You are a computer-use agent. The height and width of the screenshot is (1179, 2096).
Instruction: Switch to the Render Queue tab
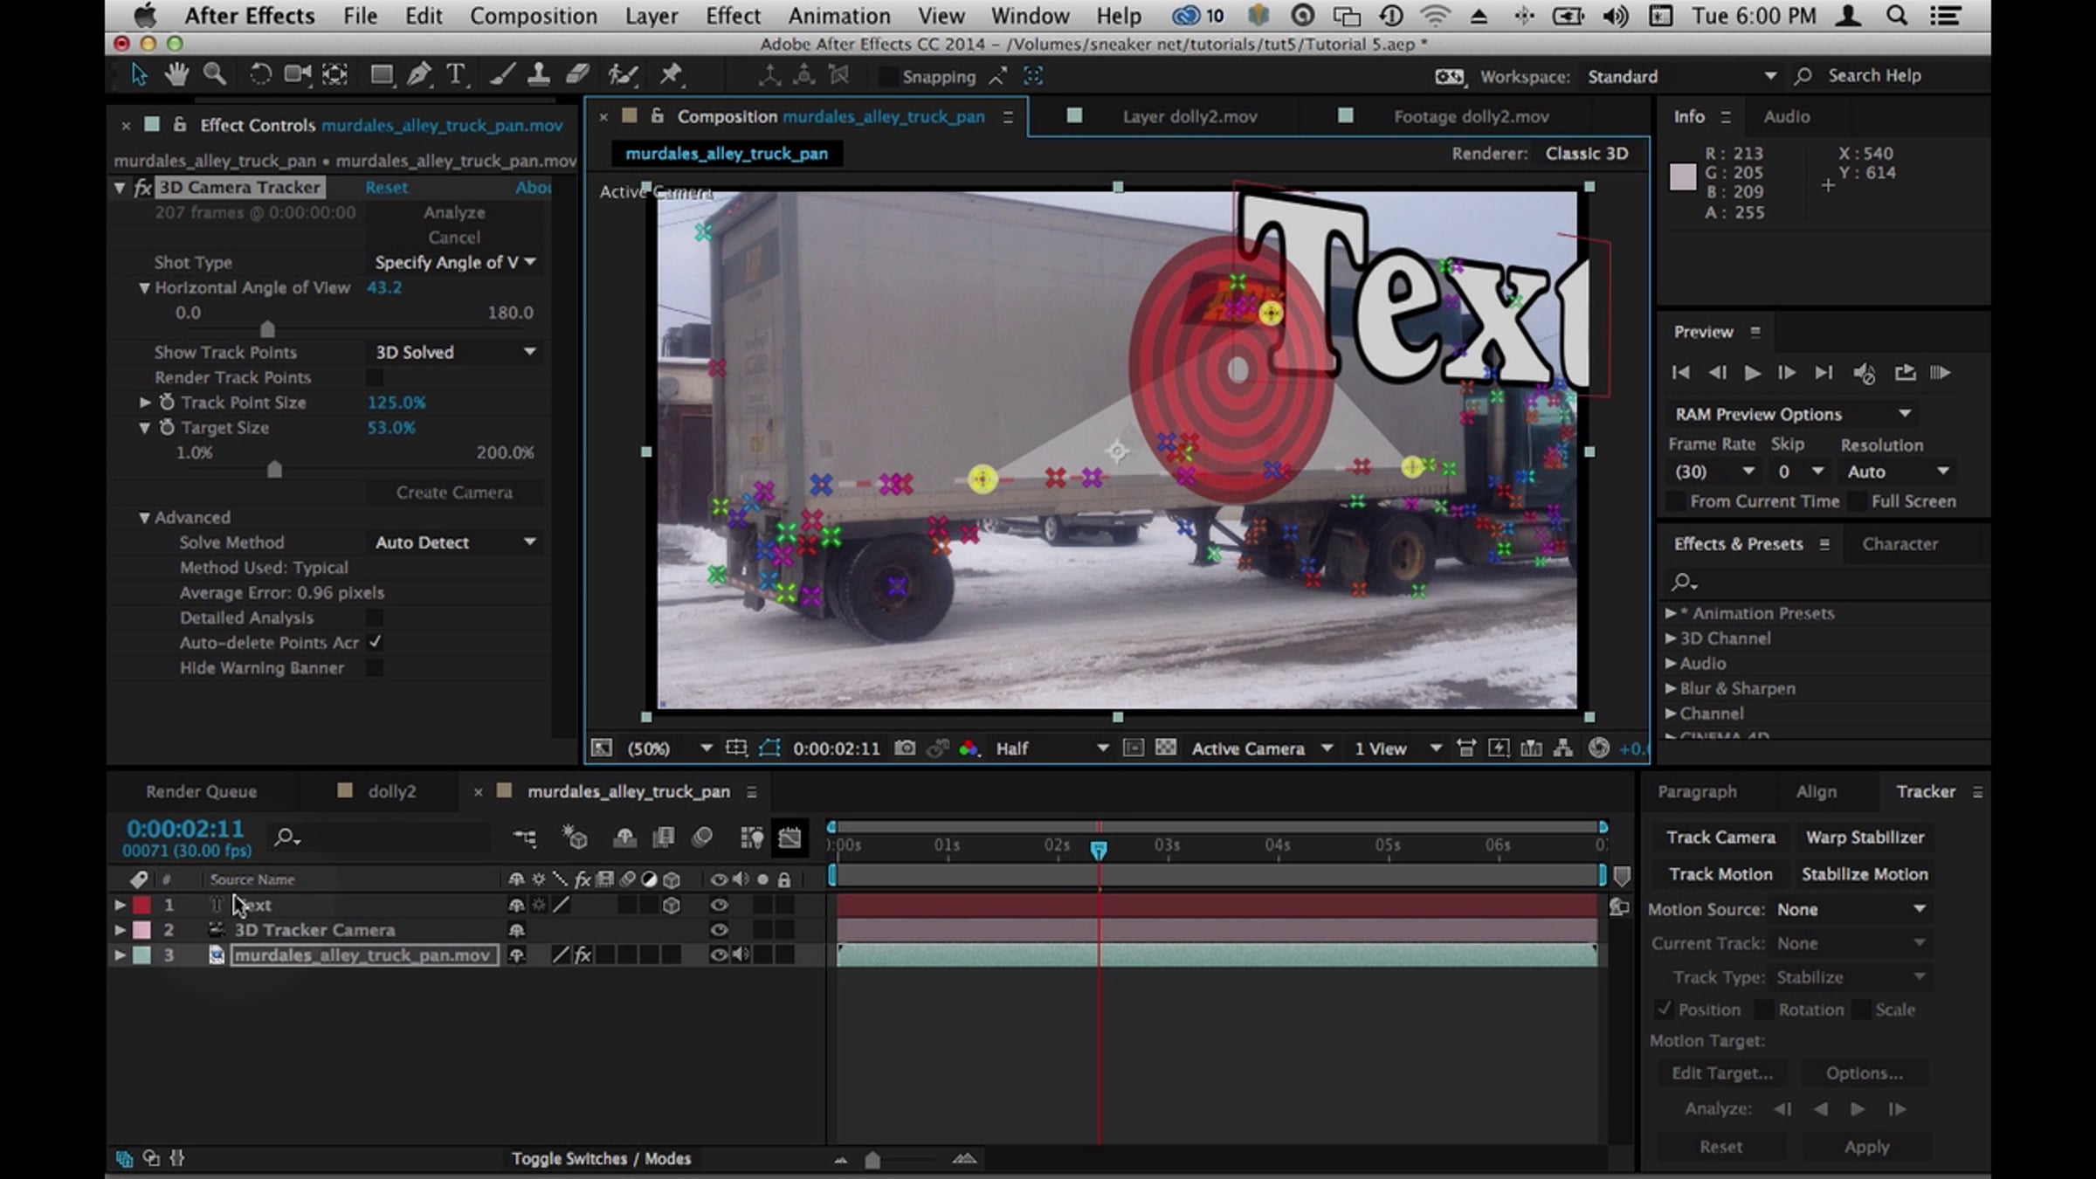coord(201,791)
